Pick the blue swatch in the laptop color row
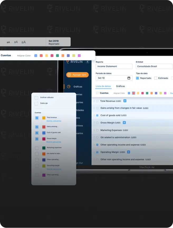 129,93
